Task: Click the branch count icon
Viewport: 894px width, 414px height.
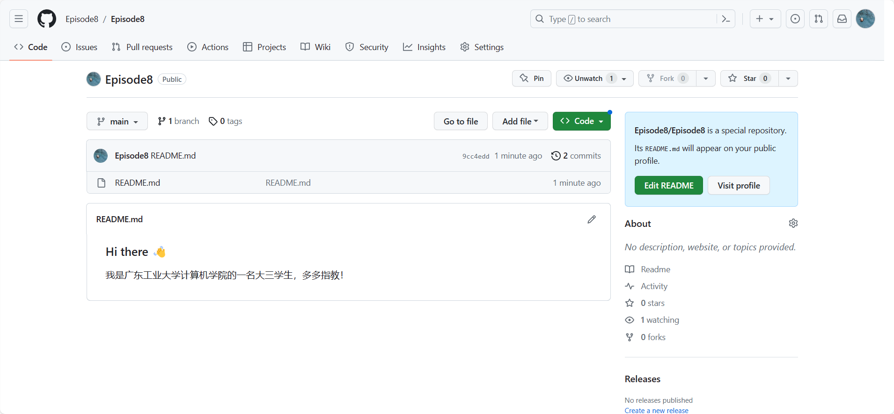Action: [x=161, y=121]
